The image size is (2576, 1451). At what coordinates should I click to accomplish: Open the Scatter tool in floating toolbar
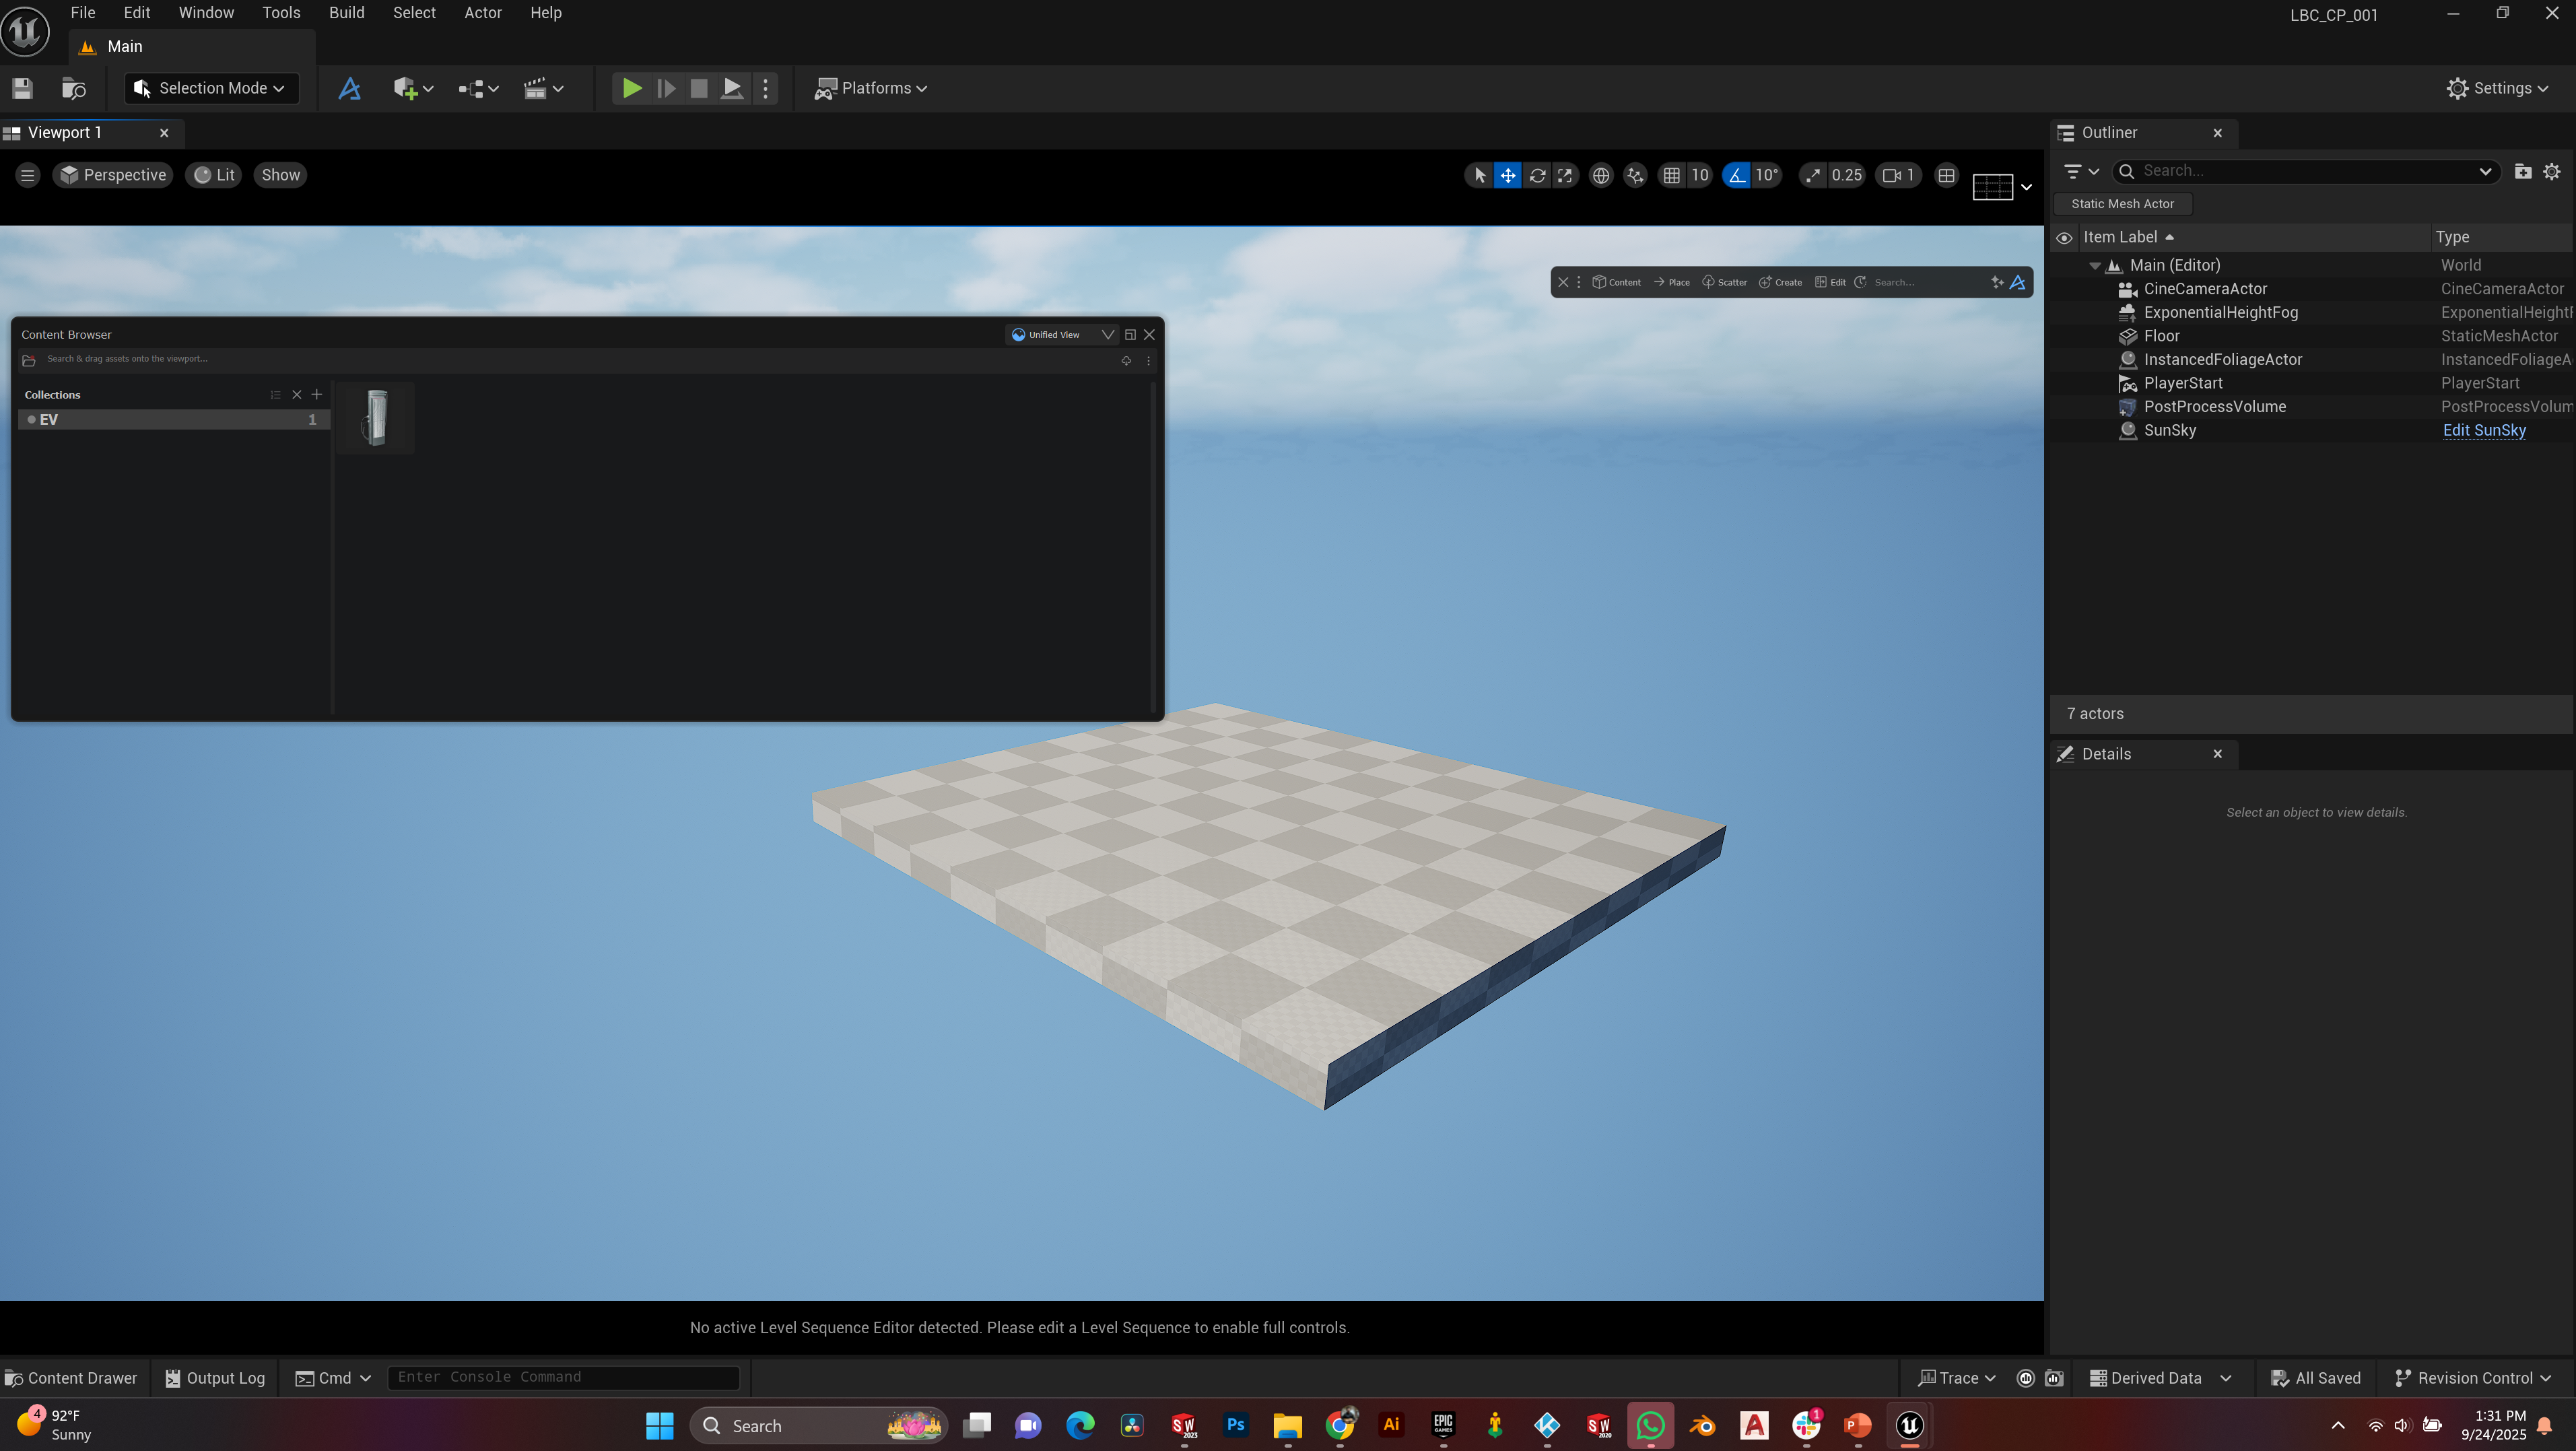coord(1724,282)
